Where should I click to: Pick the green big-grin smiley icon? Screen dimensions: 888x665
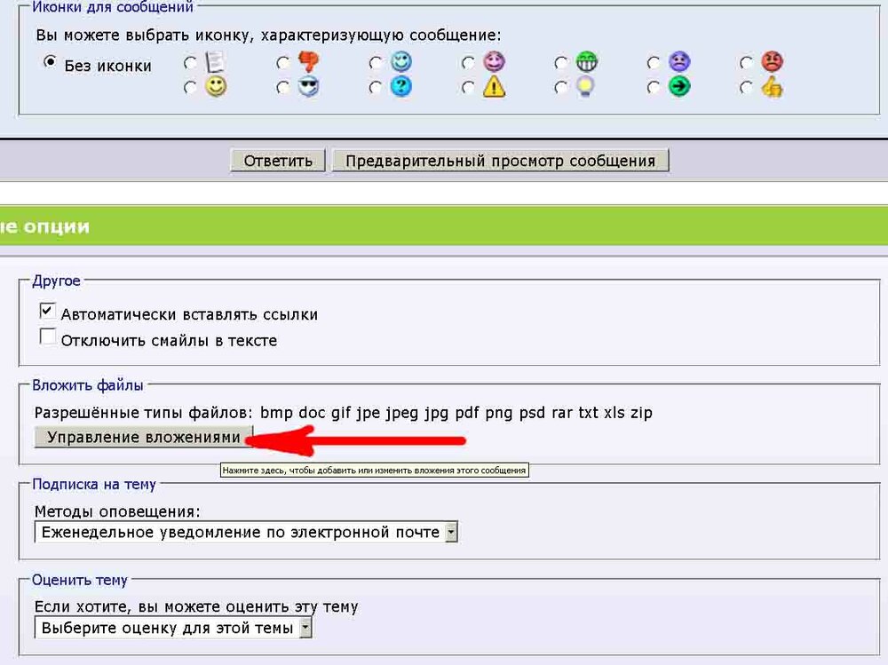(587, 62)
